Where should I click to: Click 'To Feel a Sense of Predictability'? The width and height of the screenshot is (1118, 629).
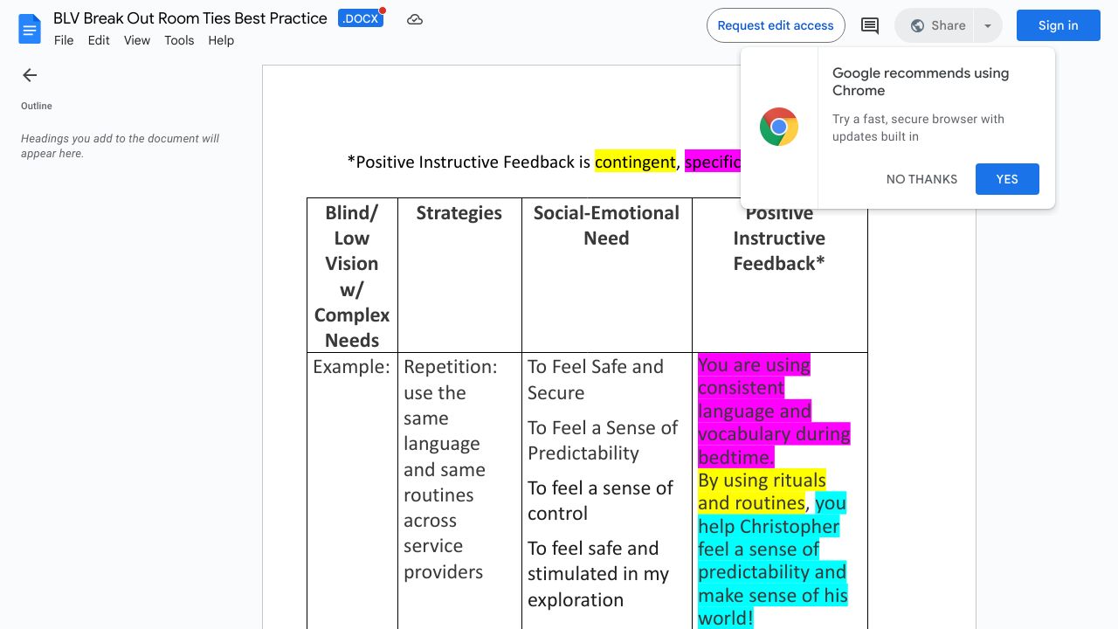[603, 440]
